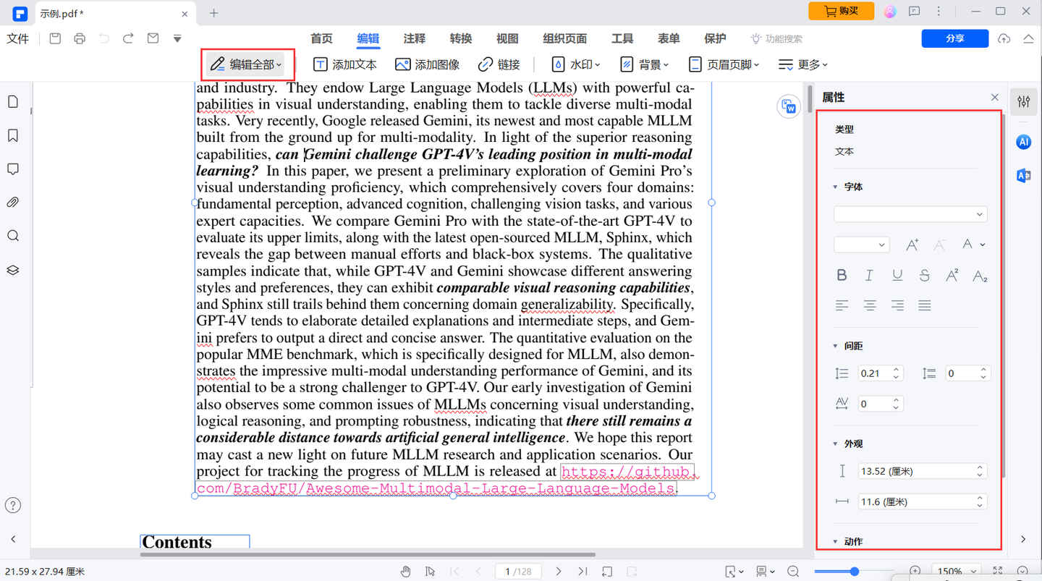Open the 150% zoom level dropdown
This screenshot has width=1042, height=581.
pyautogui.click(x=955, y=572)
